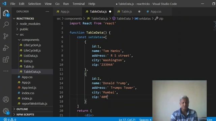Open the Source Control view
The height and width of the screenshot is (121, 216).
pos(6,36)
